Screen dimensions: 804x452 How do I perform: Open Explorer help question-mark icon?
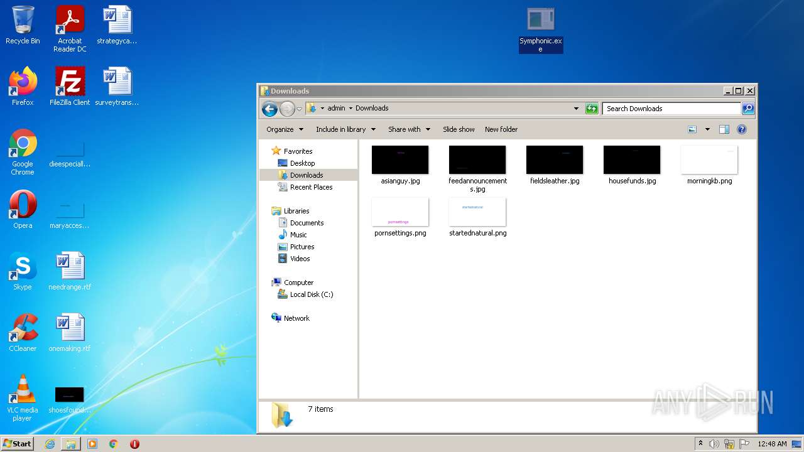[x=742, y=129]
